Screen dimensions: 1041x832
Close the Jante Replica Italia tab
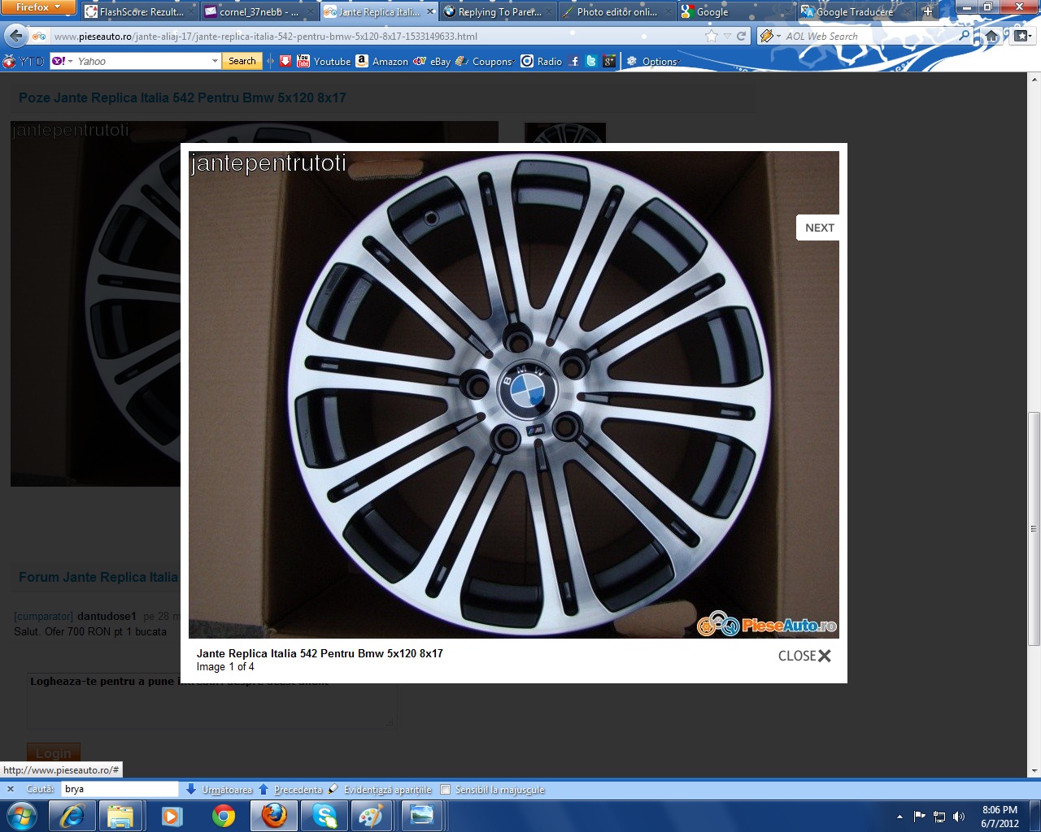[x=430, y=11]
